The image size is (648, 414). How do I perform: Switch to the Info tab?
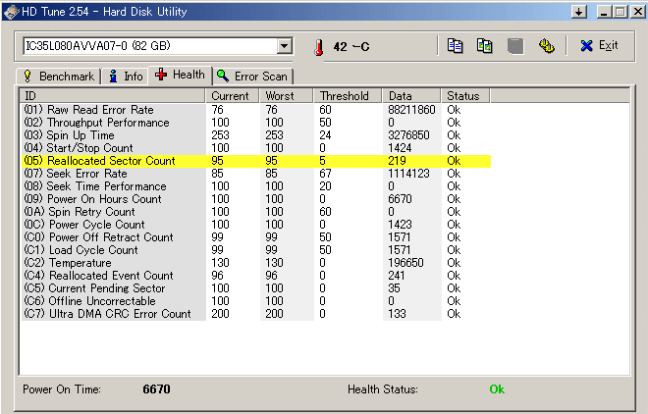(x=126, y=77)
